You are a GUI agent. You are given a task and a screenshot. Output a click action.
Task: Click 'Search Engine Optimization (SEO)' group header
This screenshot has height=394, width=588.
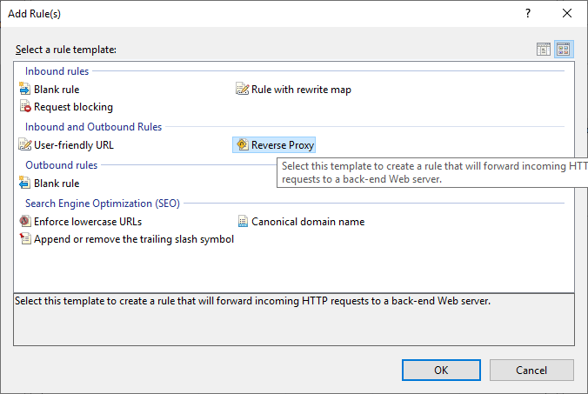click(103, 204)
